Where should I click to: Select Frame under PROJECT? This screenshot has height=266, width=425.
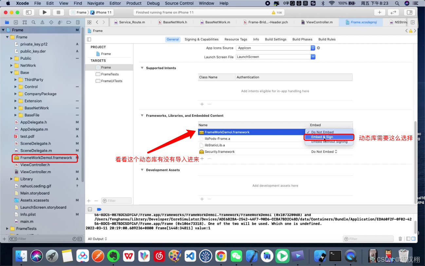[x=106, y=54]
